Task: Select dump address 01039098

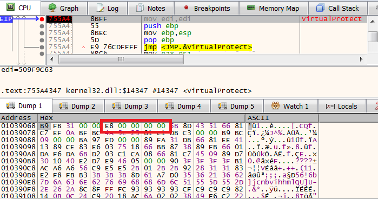Action: (x=18, y=147)
